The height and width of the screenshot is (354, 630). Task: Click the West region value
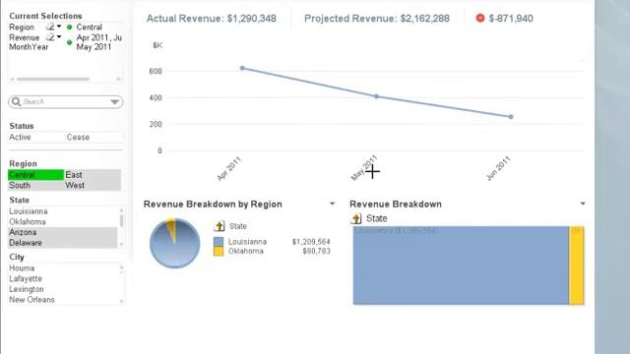point(93,186)
